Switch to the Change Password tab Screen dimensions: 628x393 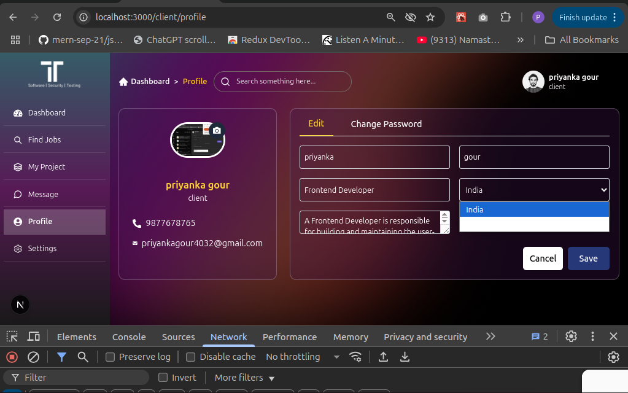pos(386,124)
